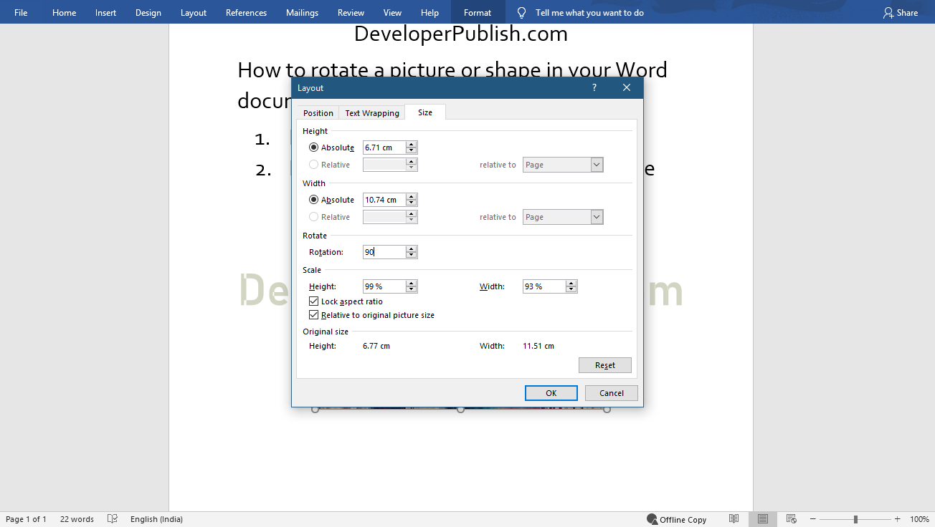Click zoom in on the zoom slider

(x=896, y=518)
